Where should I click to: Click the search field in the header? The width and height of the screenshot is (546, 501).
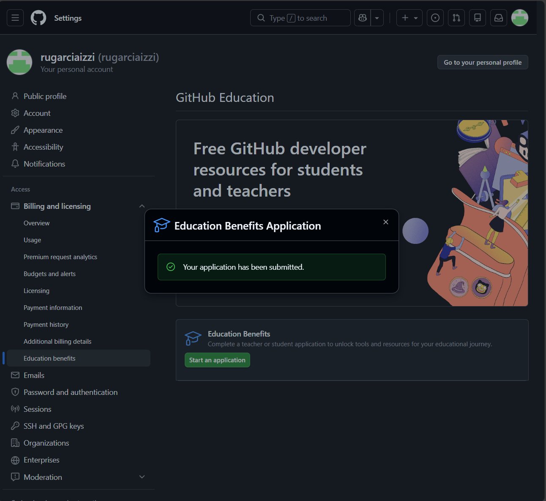click(x=300, y=18)
